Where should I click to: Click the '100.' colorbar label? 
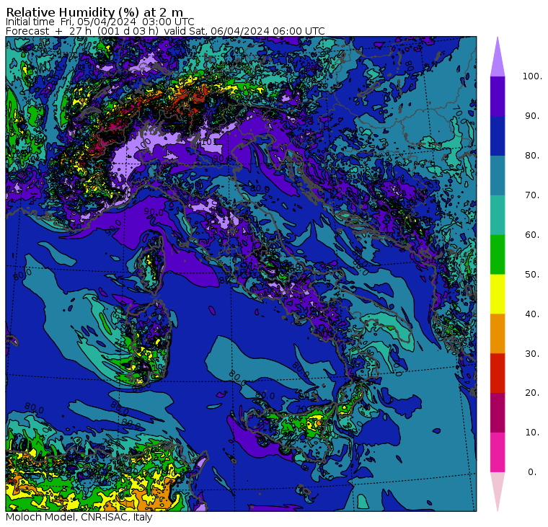coord(532,76)
